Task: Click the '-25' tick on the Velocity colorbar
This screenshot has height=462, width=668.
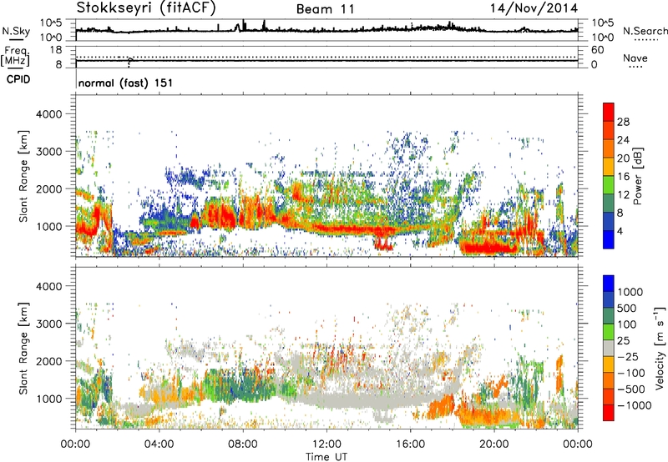Action: [627, 356]
